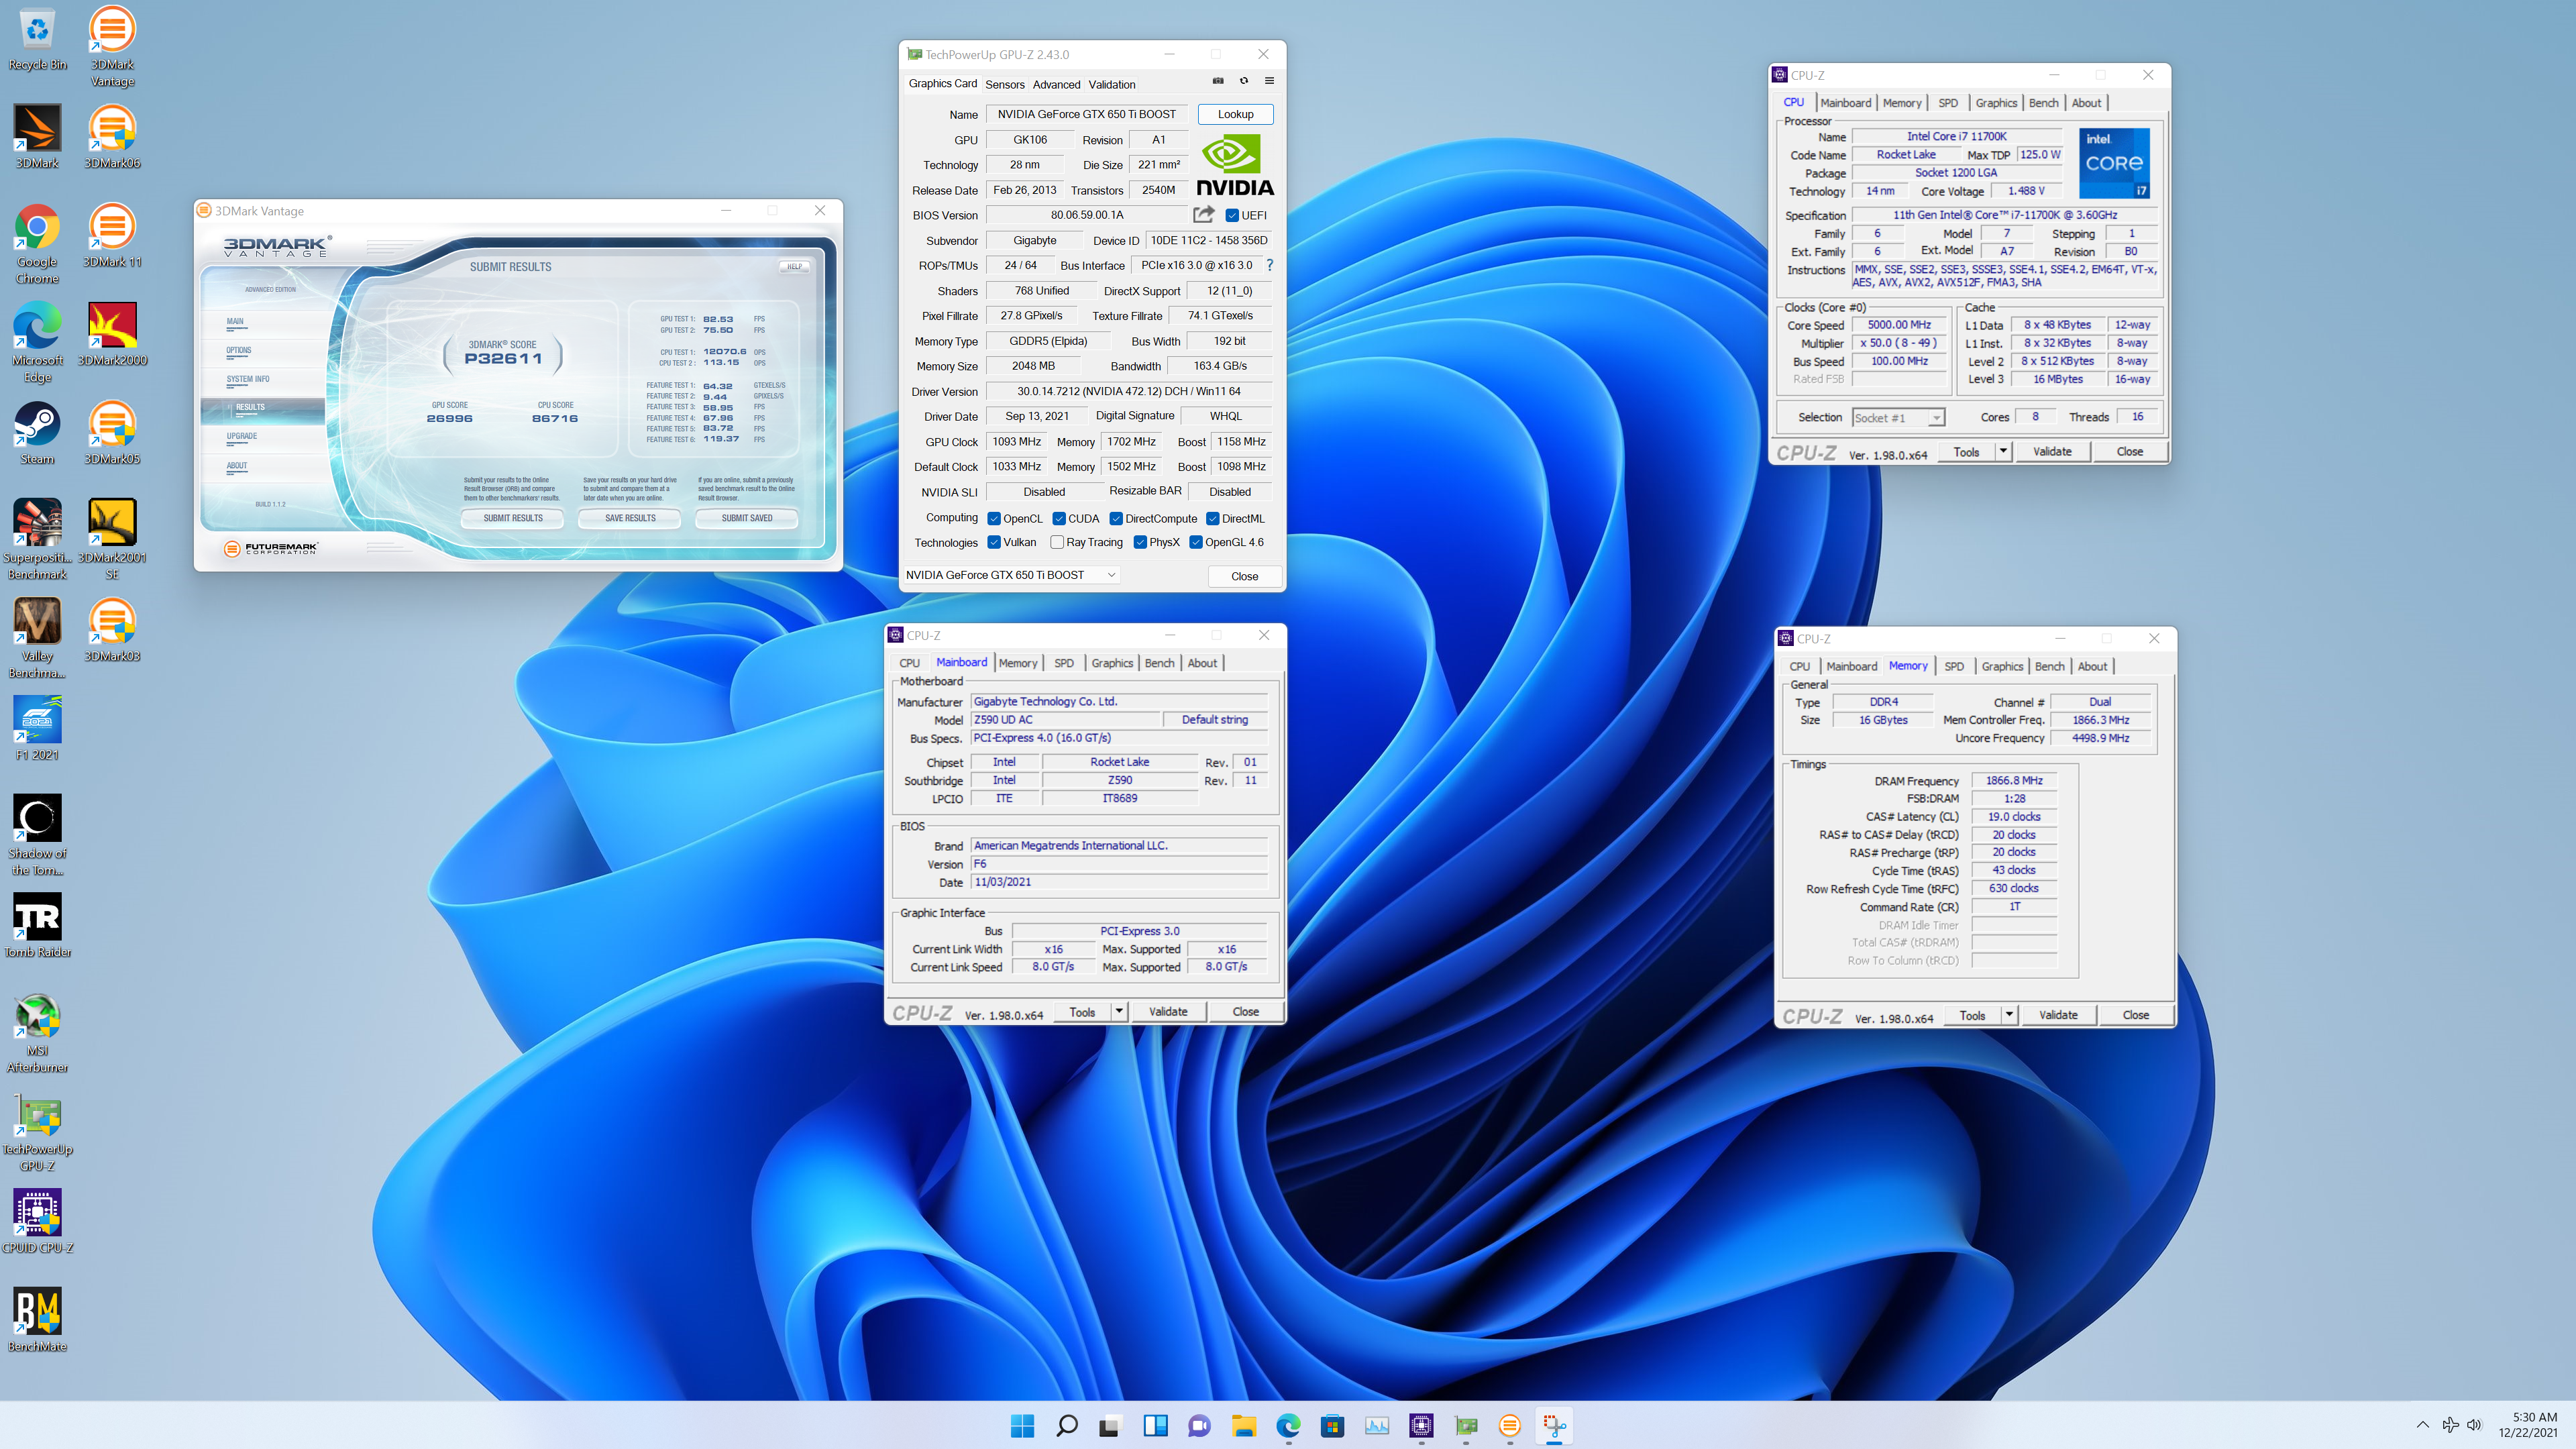Open CPUID CPU-Z desktop shortcut
This screenshot has width=2576, height=1449.
[x=37, y=1221]
